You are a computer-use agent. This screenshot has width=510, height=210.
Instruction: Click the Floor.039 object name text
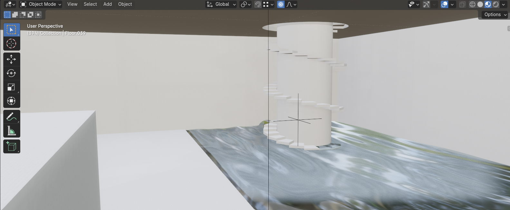(x=75, y=33)
